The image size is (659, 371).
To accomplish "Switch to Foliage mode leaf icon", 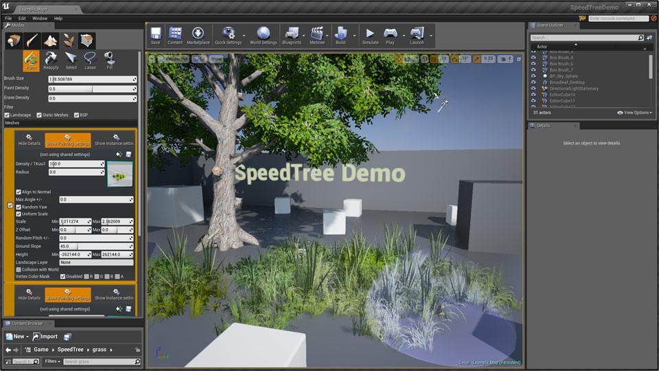I will [69, 41].
